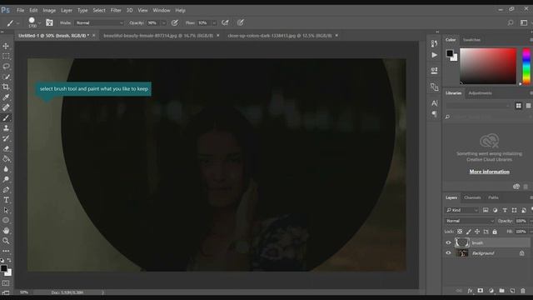Screen dimensions: 533x300
Task: Switch to the Swatches tab
Action: (x=471, y=40)
